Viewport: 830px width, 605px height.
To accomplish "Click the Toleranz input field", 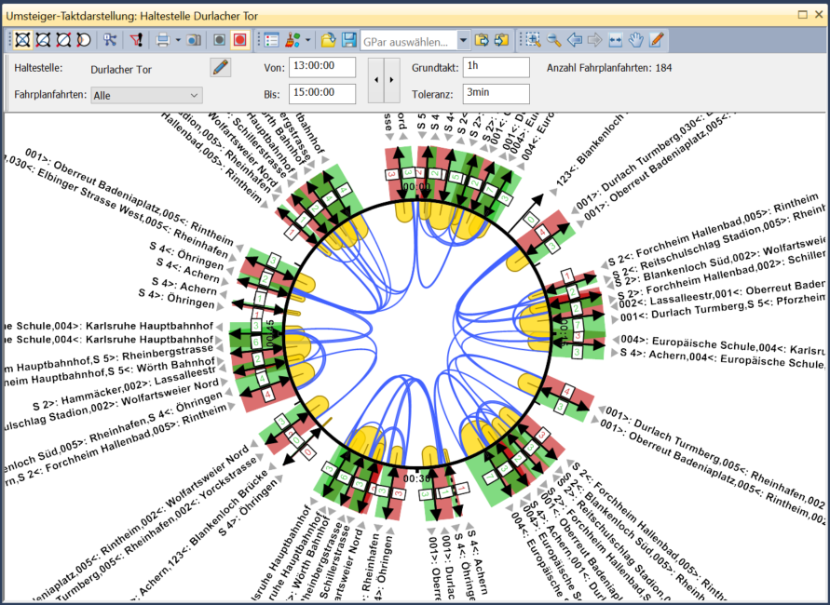I will pyautogui.click(x=496, y=93).
